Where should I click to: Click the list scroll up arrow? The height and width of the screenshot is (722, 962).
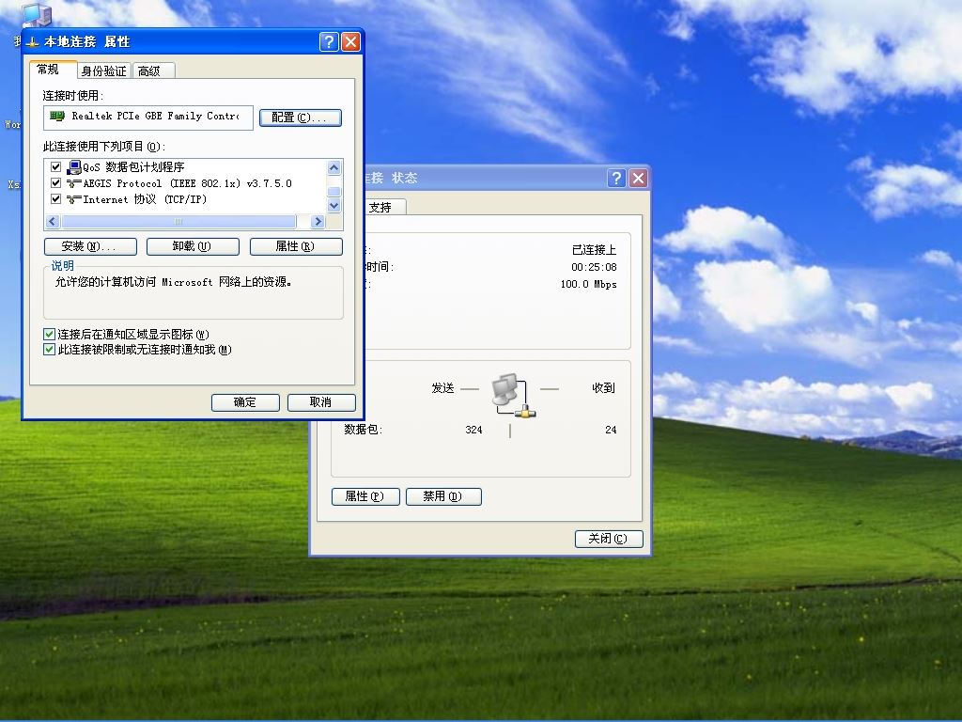[334, 167]
